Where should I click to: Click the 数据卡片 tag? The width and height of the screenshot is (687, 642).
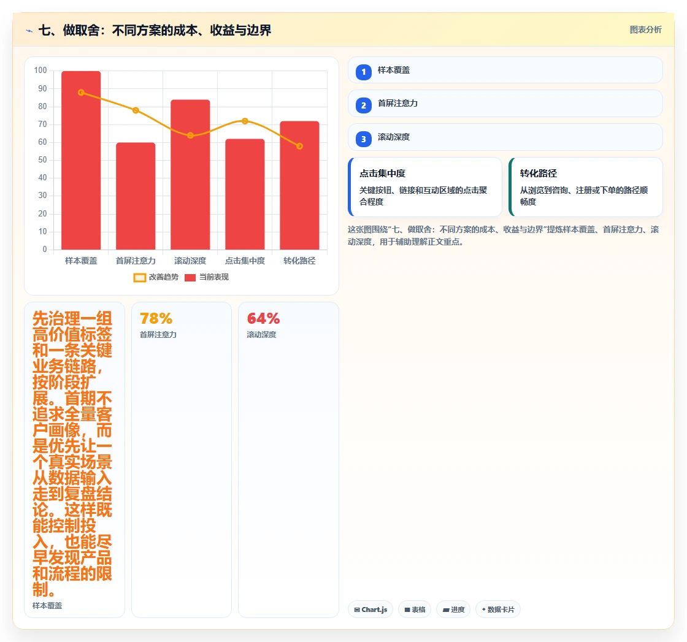(497, 610)
